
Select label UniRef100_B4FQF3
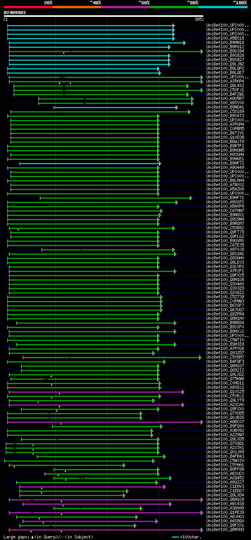[x=226, y=362]
